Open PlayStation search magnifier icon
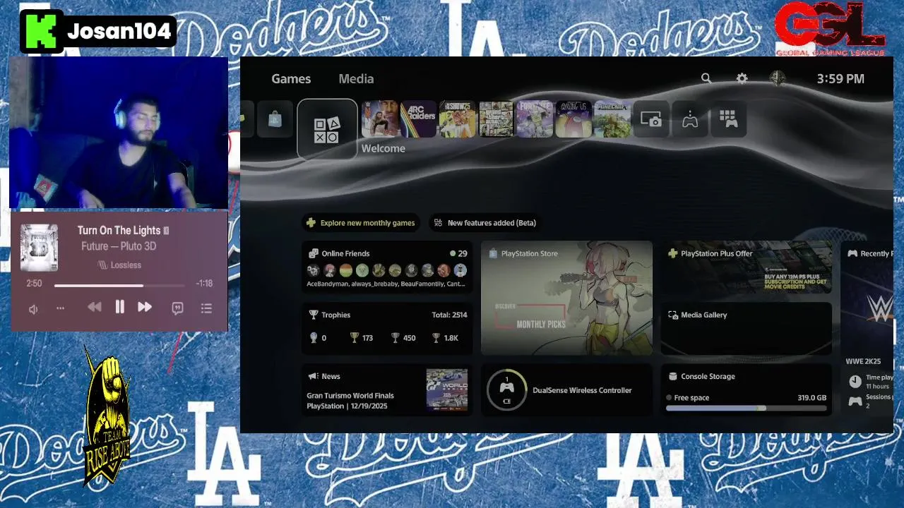 pyautogui.click(x=706, y=78)
